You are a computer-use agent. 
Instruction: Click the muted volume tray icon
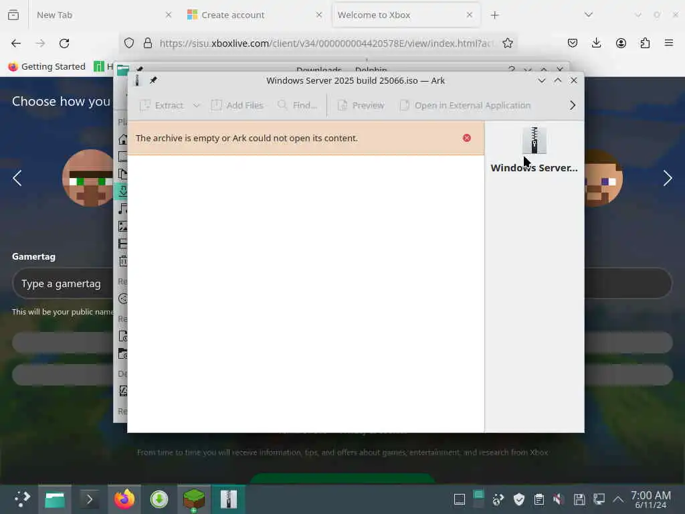(559, 499)
